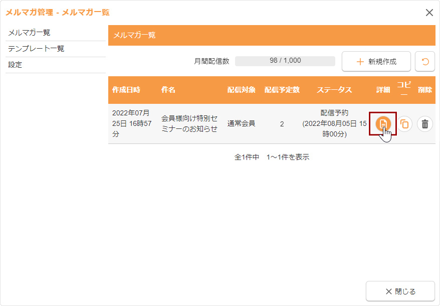The image size is (440, 306).
Task: Click the ステータス column header
Action: [334, 90]
